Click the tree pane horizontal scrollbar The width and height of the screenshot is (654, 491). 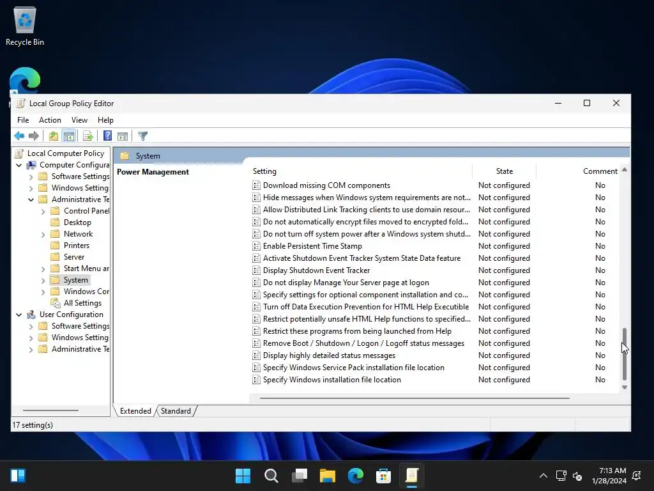50,410
